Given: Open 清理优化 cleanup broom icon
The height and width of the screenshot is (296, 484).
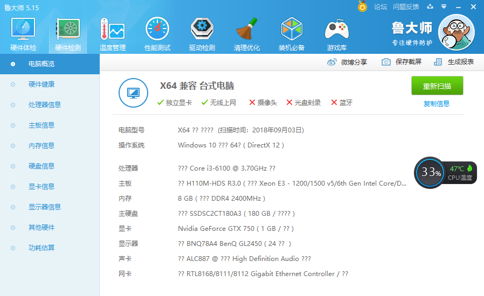Looking at the screenshot, I should [x=247, y=34].
